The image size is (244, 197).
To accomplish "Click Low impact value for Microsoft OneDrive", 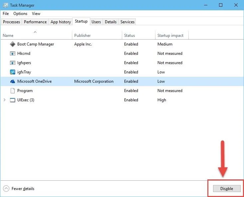I will click(x=161, y=81).
